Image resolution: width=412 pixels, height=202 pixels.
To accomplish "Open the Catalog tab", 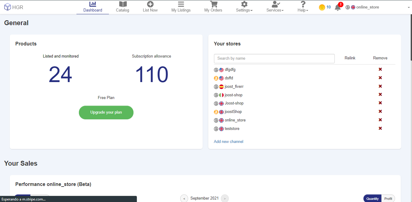I will pyautogui.click(x=123, y=7).
